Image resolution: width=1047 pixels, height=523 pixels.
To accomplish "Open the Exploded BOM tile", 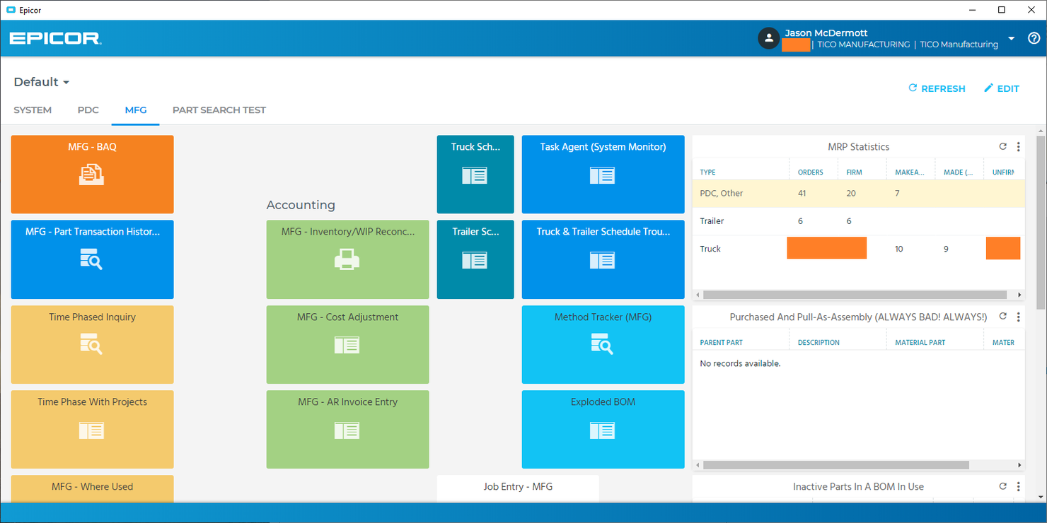I will (x=603, y=429).
